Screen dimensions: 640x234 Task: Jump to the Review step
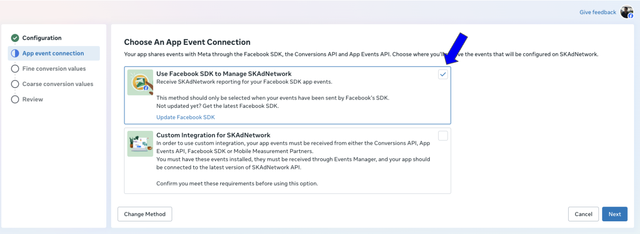click(x=33, y=99)
